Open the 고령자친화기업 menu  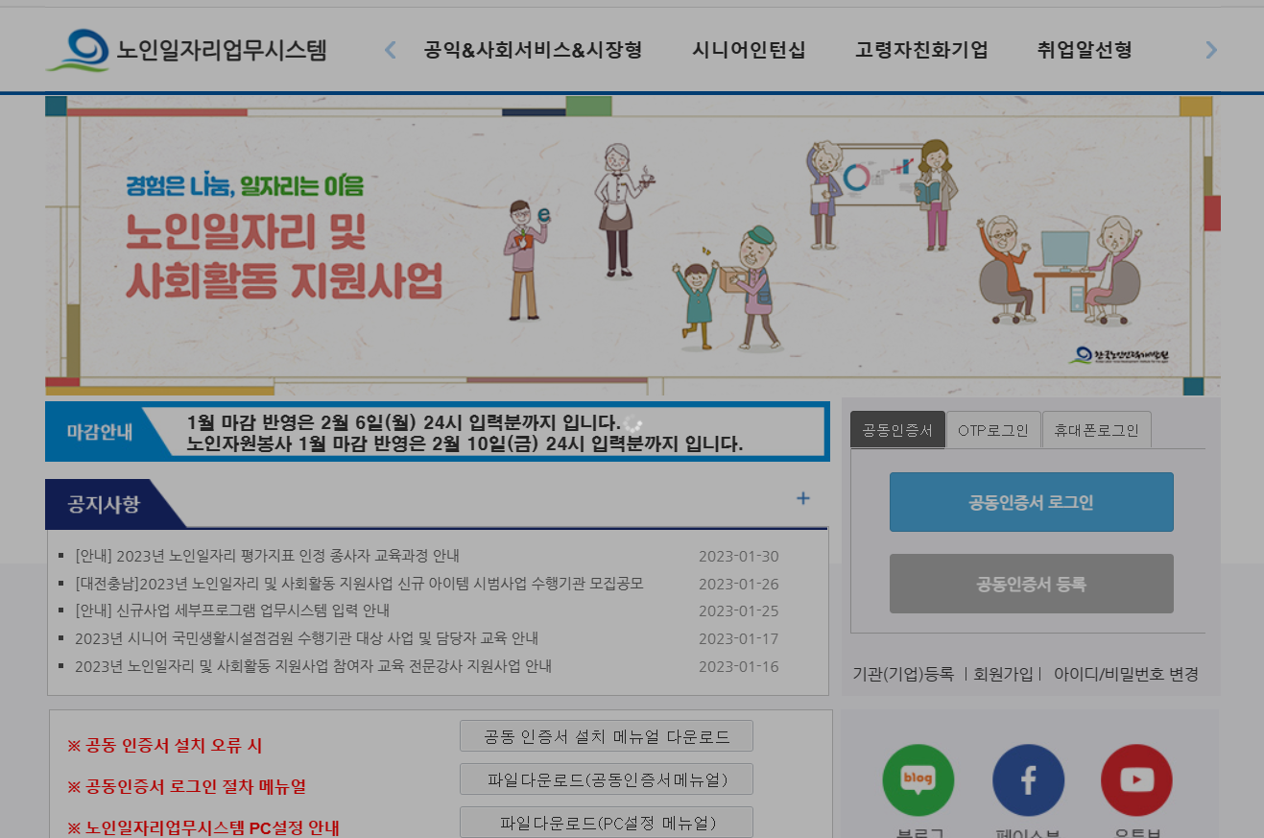tap(920, 49)
